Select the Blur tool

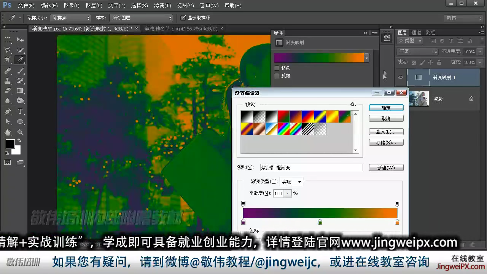pyautogui.click(x=8, y=100)
